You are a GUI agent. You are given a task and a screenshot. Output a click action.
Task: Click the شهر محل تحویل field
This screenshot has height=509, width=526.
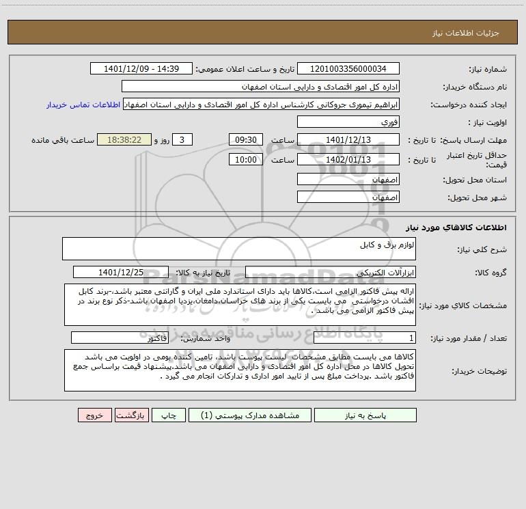pyautogui.click(x=348, y=197)
